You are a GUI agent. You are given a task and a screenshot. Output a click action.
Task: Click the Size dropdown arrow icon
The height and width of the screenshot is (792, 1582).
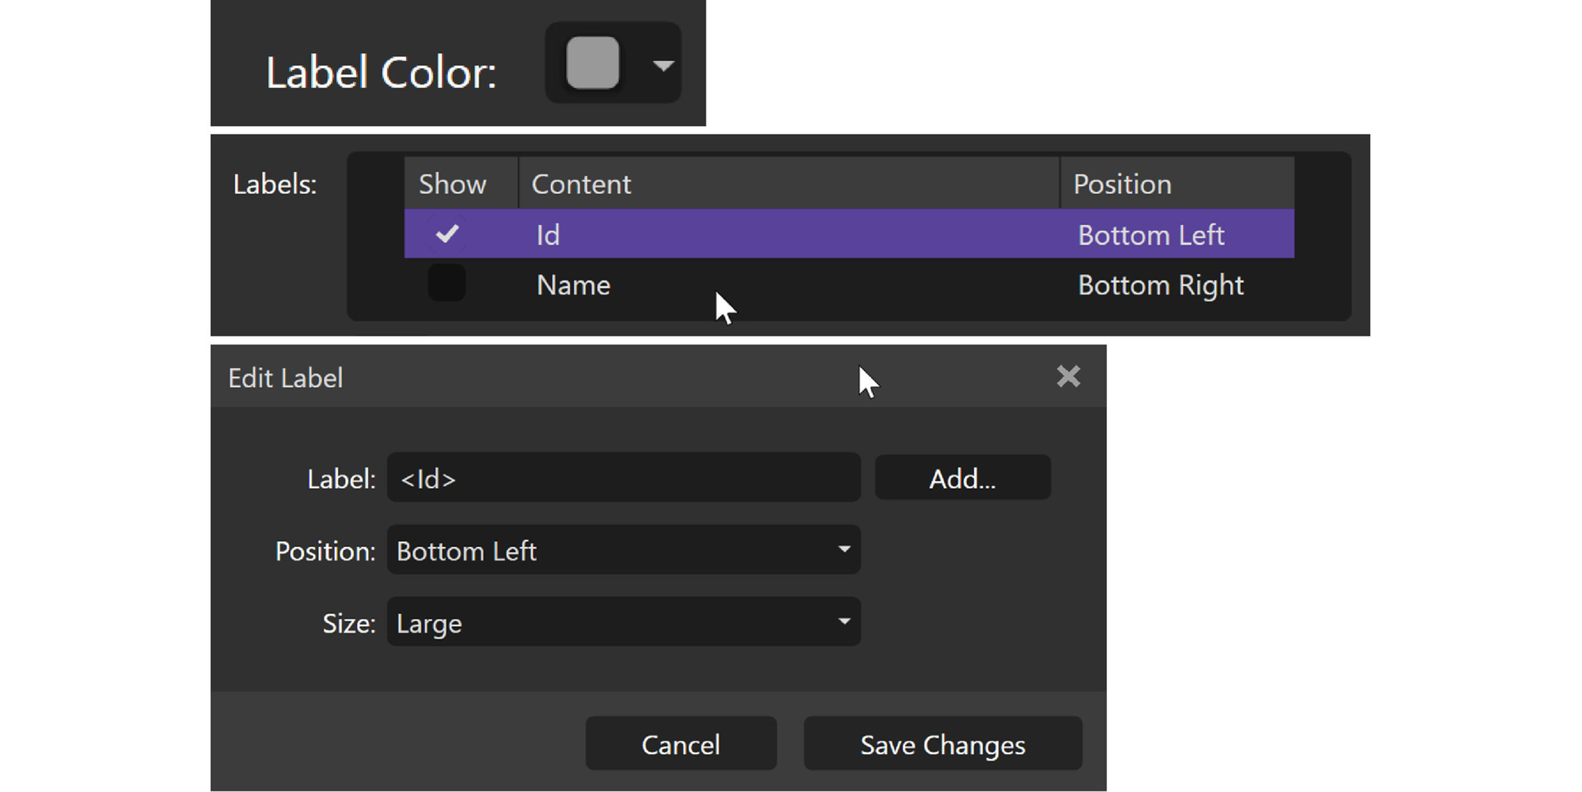click(x=844, y=621)
